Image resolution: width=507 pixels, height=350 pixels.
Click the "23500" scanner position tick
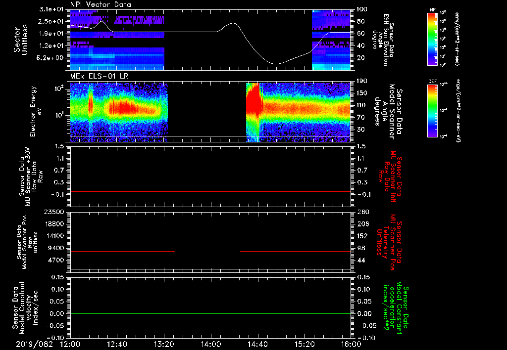pyautogui.click(x=54, y=212)
